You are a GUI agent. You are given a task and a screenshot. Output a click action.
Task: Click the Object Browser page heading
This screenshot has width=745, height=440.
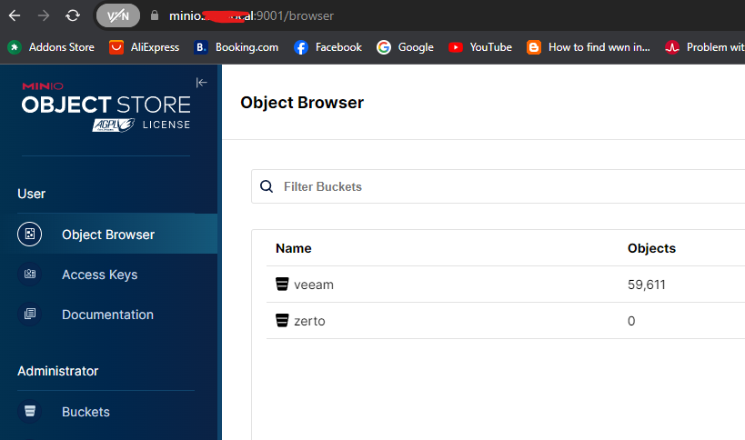302,103
